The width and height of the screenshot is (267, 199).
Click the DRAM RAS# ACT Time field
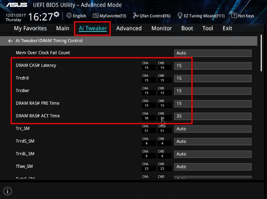(x=213, y=116)
